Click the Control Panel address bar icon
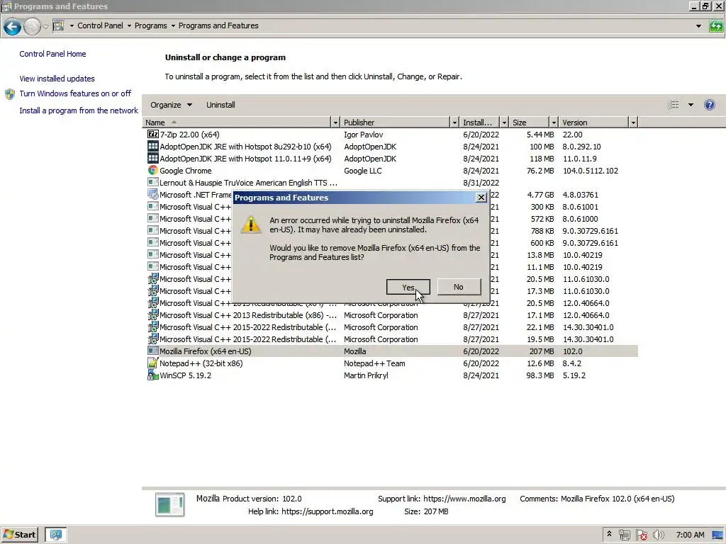Image resolution: width=726 pixels, height=544 pixels. (x=59, y=25)
